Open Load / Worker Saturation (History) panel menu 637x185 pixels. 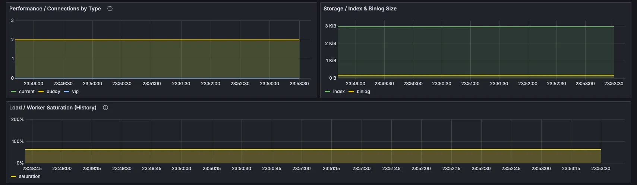pos(53,108)
